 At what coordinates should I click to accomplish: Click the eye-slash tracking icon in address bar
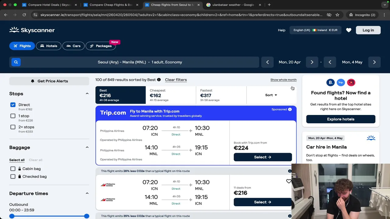coord(329,15)
